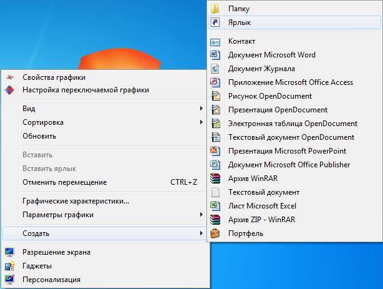Select Электронная таблица OpenDocument

(x=295, y=124)
